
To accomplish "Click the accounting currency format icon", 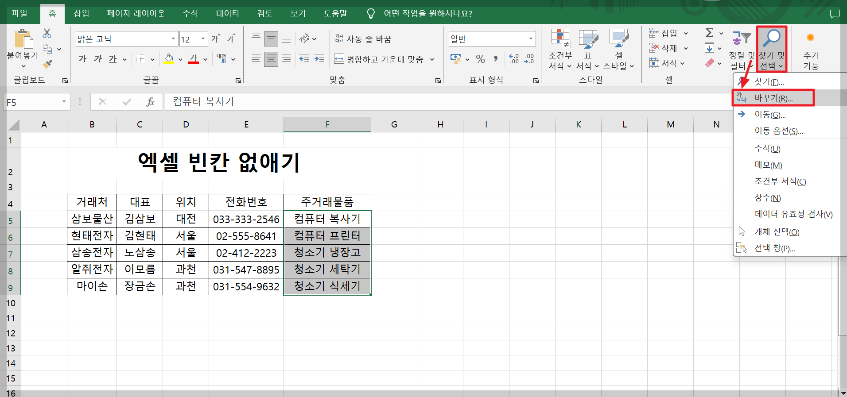I will click(x=455, y=58).
